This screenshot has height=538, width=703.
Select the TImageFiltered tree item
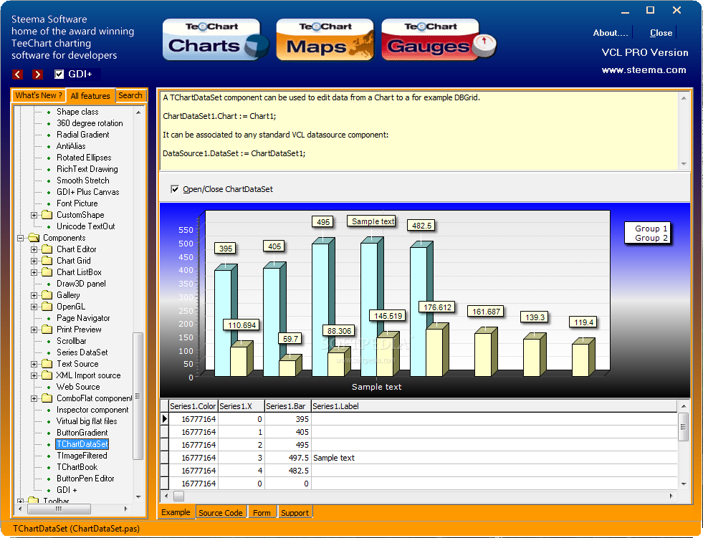pyautogui.click(x=82, y=456)
